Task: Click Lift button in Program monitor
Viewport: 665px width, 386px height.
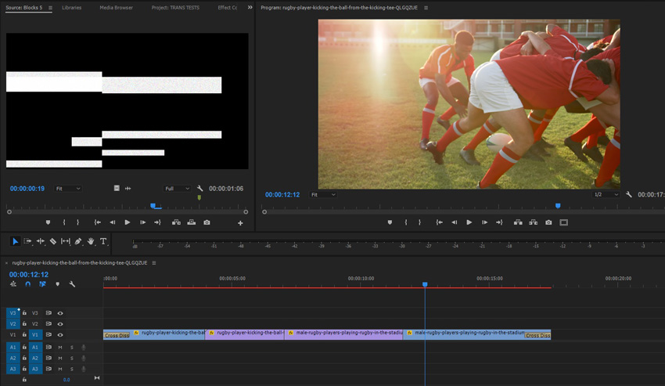Action: [x=518, y=222]
